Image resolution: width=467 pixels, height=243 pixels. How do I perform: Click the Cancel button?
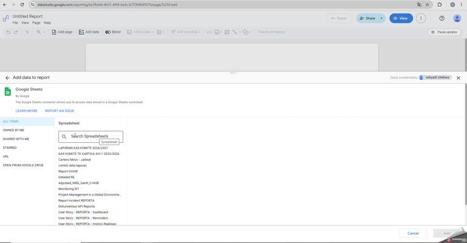tap(413, 233)
